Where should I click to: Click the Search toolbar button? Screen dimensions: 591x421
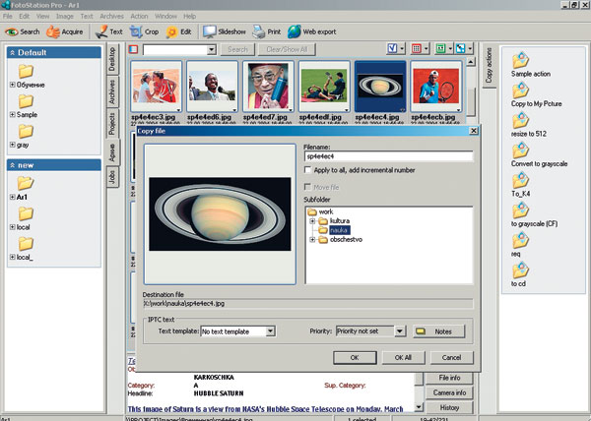coord(23,31)
